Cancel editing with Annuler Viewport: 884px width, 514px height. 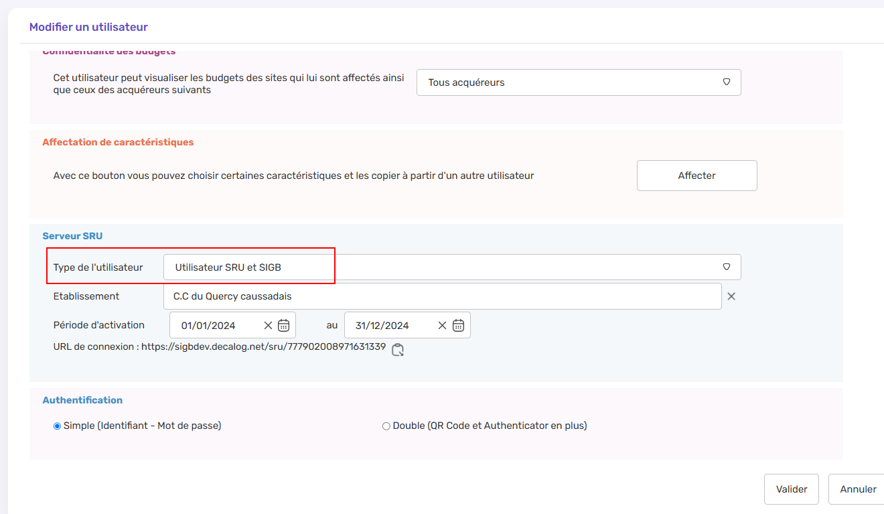click(x=857, y=489)
